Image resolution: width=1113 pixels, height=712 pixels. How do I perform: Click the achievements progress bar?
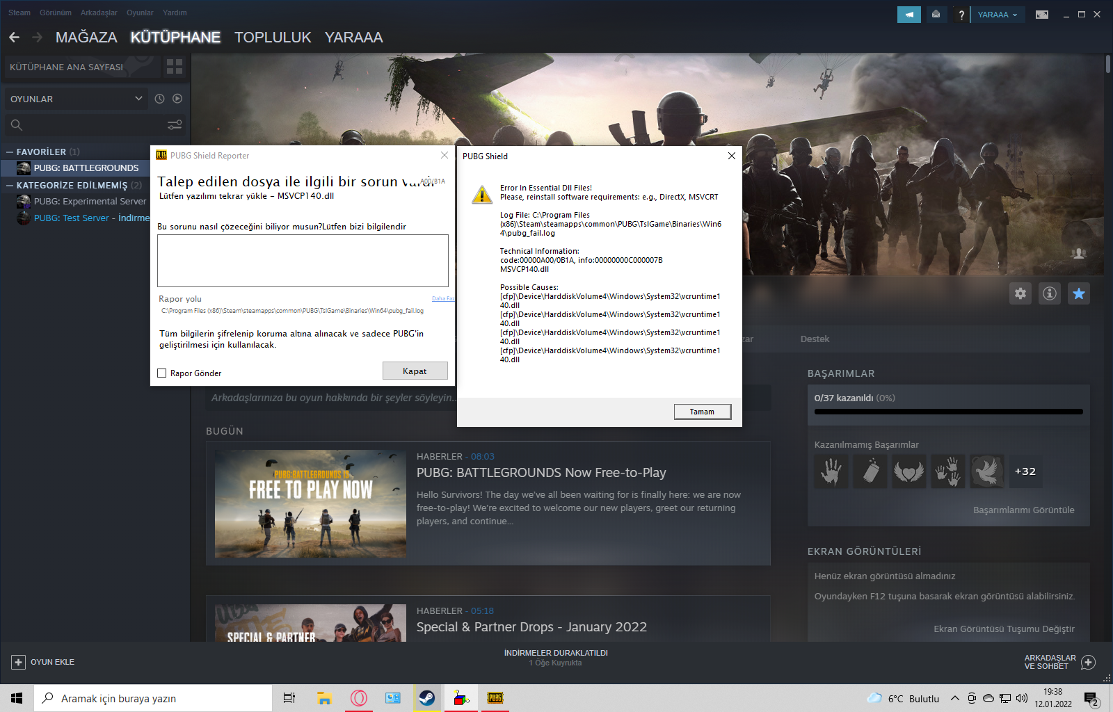pyautogui.click(x=949, y=412)
